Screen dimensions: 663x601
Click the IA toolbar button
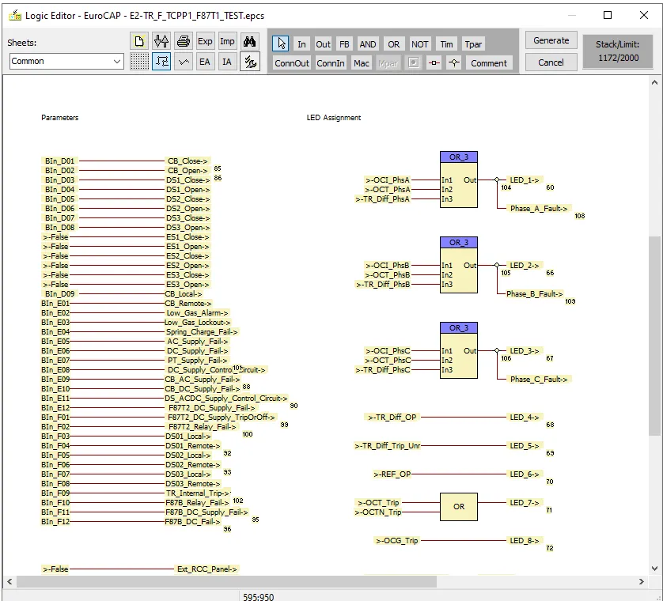tap(227, 62)
